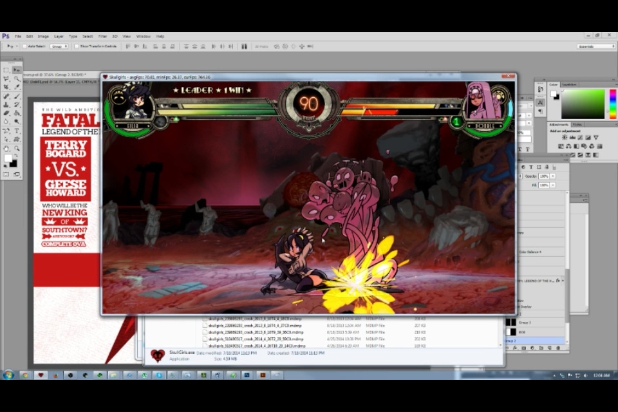Screen dimensions: 618x412
Task: Open the Group auto-select dropdown
Action: point(59,46)
